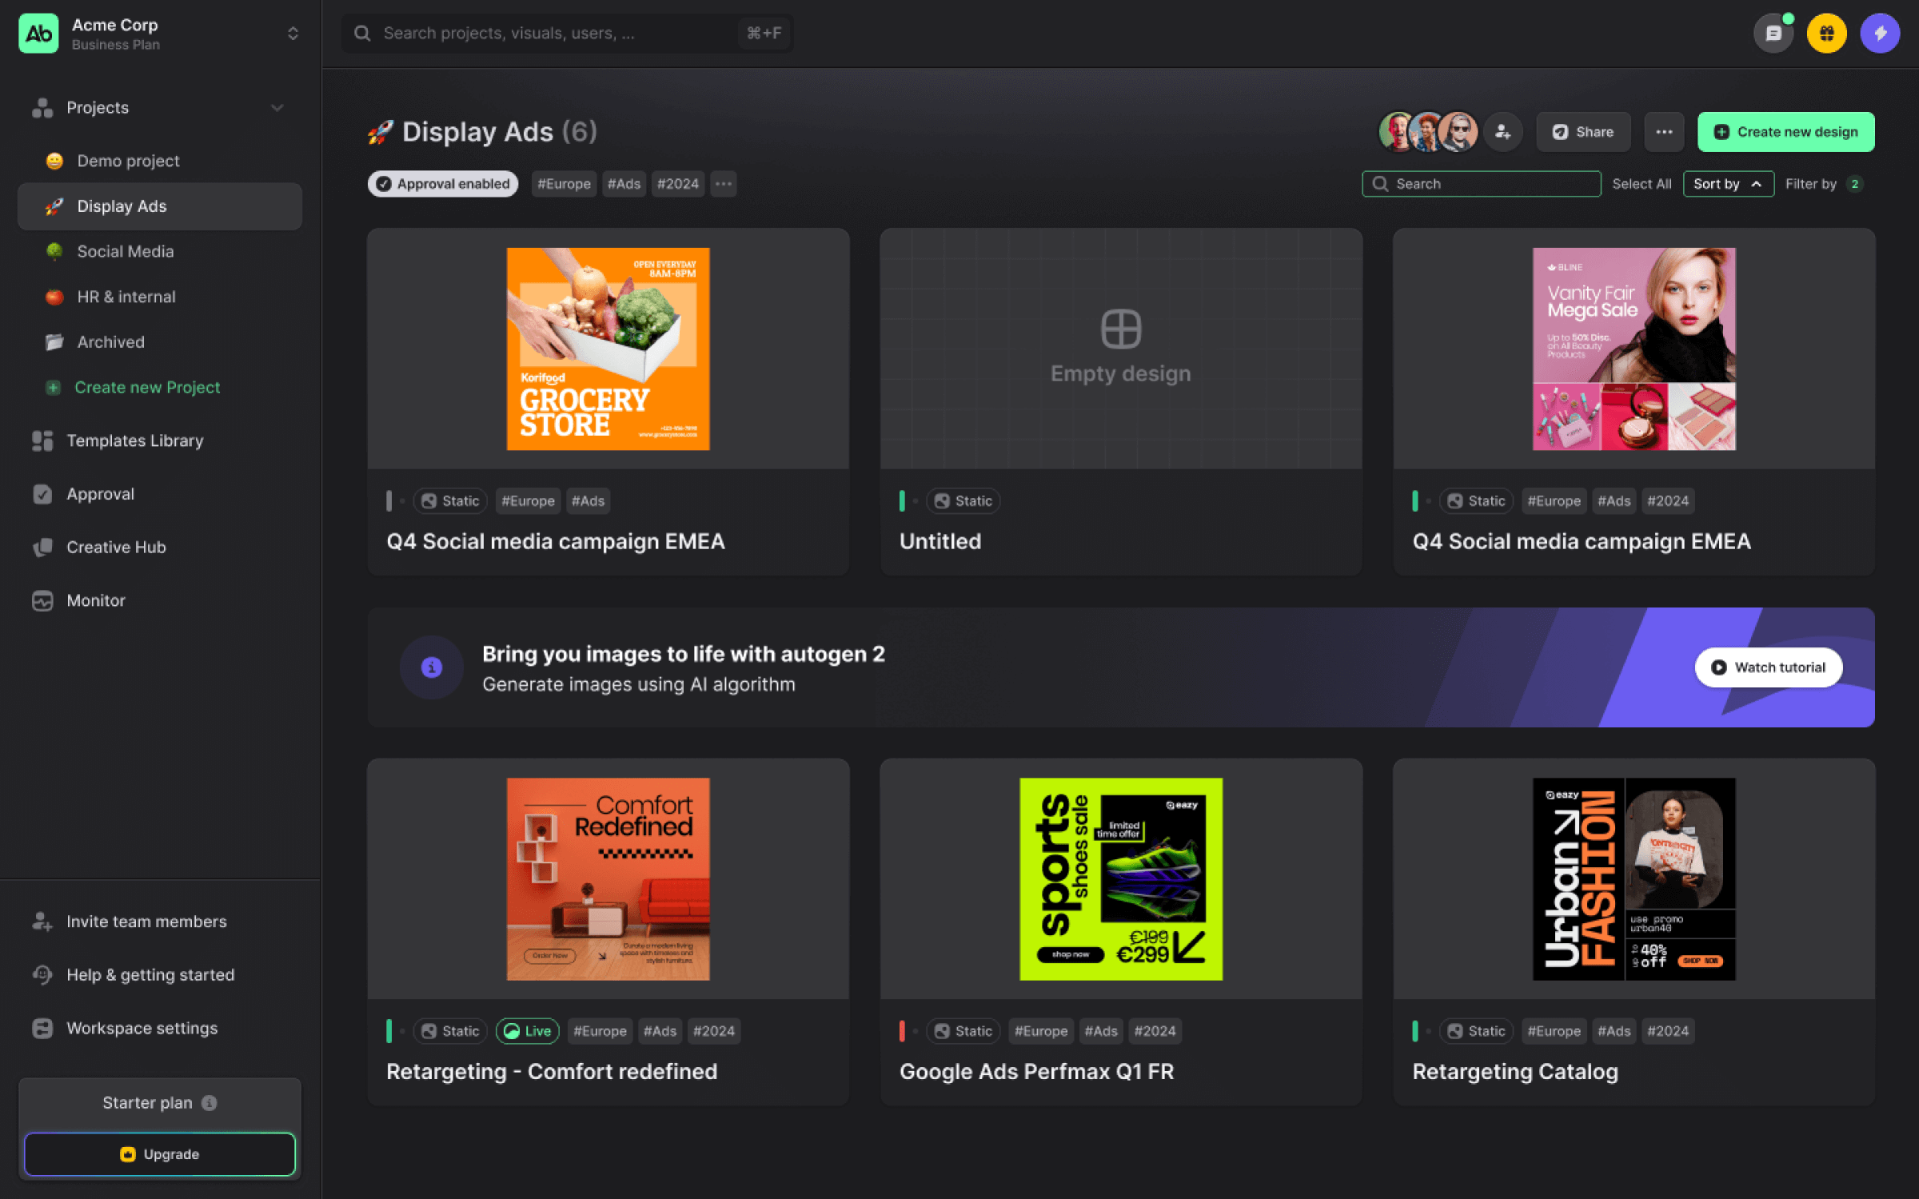Click the Watch tutorial button
1919x1199 pixels.
coord(1768,667)
